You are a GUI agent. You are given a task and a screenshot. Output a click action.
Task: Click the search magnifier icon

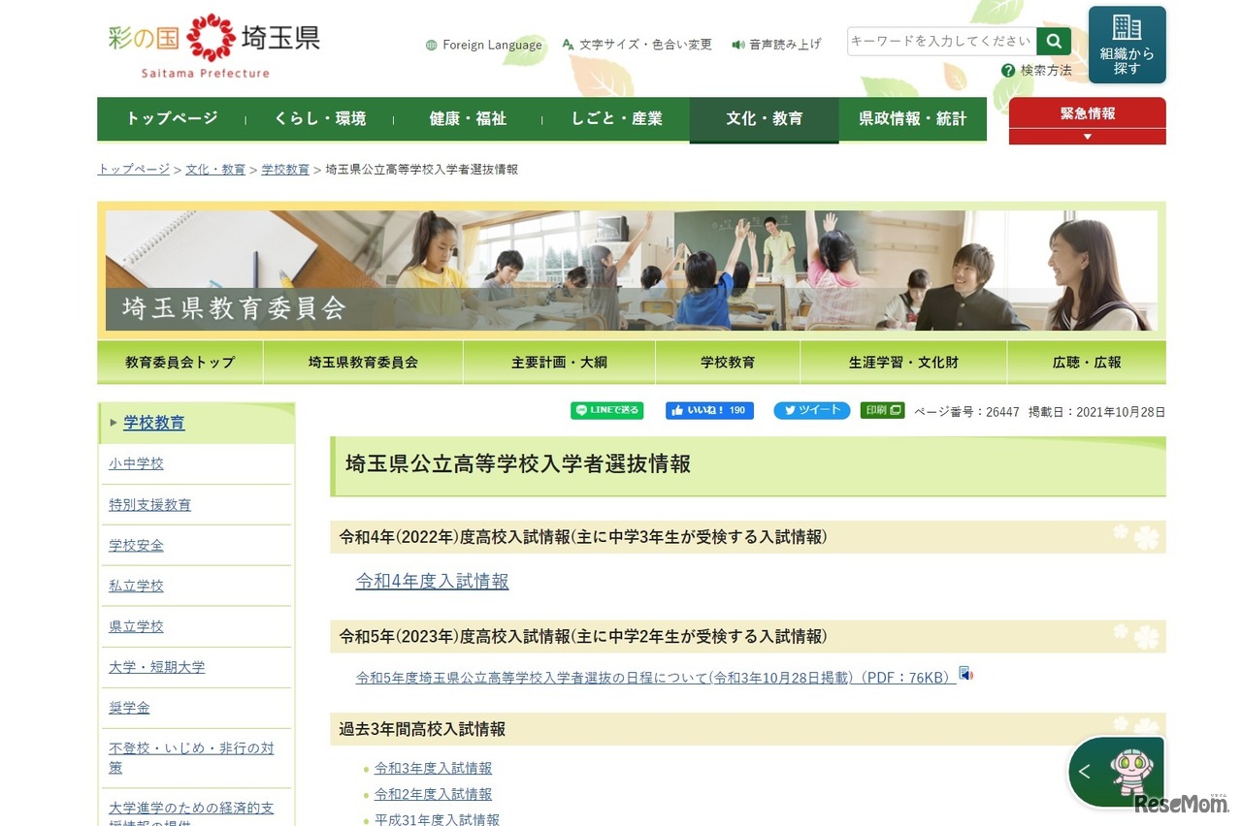coord(1054,41)
